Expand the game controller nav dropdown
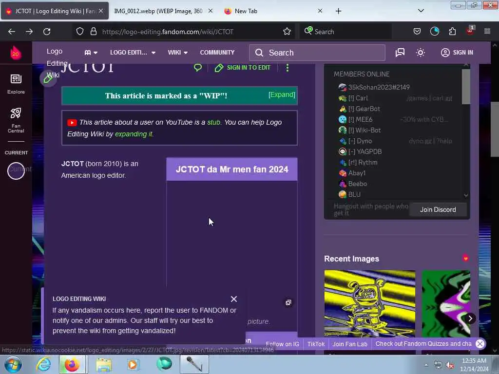This screenshot has height=374, width=499. click(x=91, y=53)
